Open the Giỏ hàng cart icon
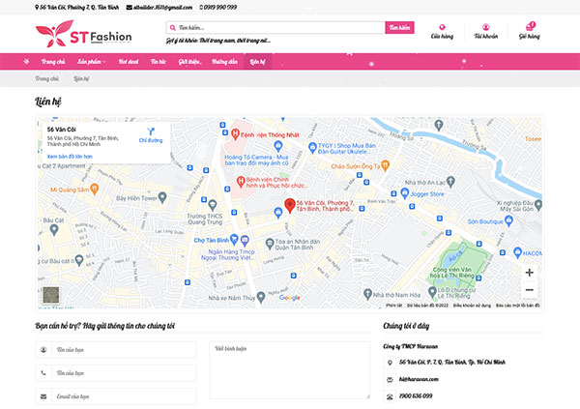 [530, 27]
